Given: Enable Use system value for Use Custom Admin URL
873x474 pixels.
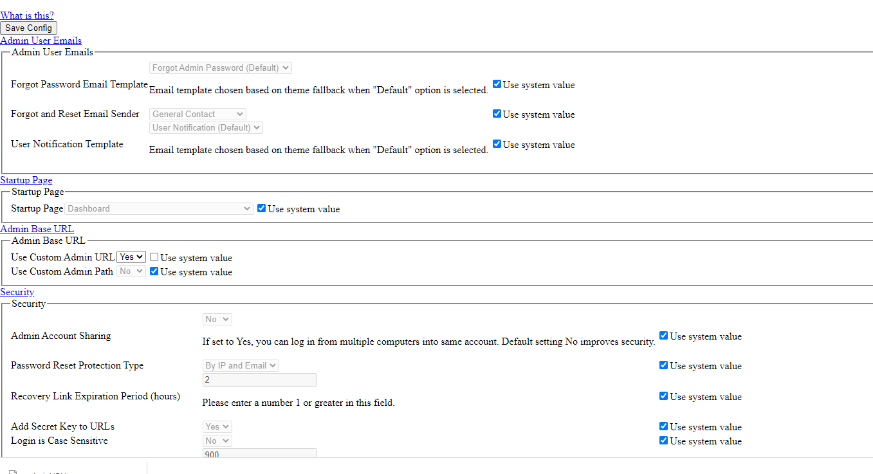Looking at the screenshot, I should (154, 256).
